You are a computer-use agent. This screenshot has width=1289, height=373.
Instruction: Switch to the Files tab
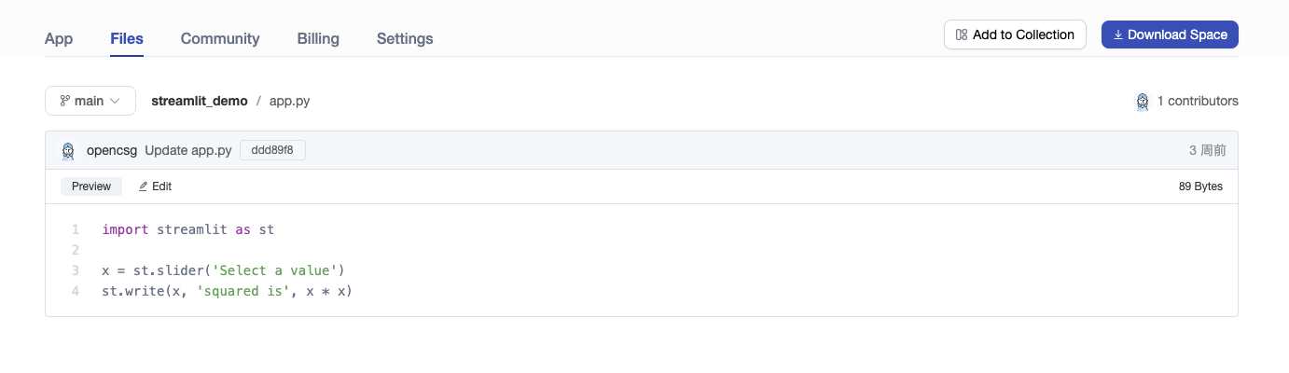point(127,38)
